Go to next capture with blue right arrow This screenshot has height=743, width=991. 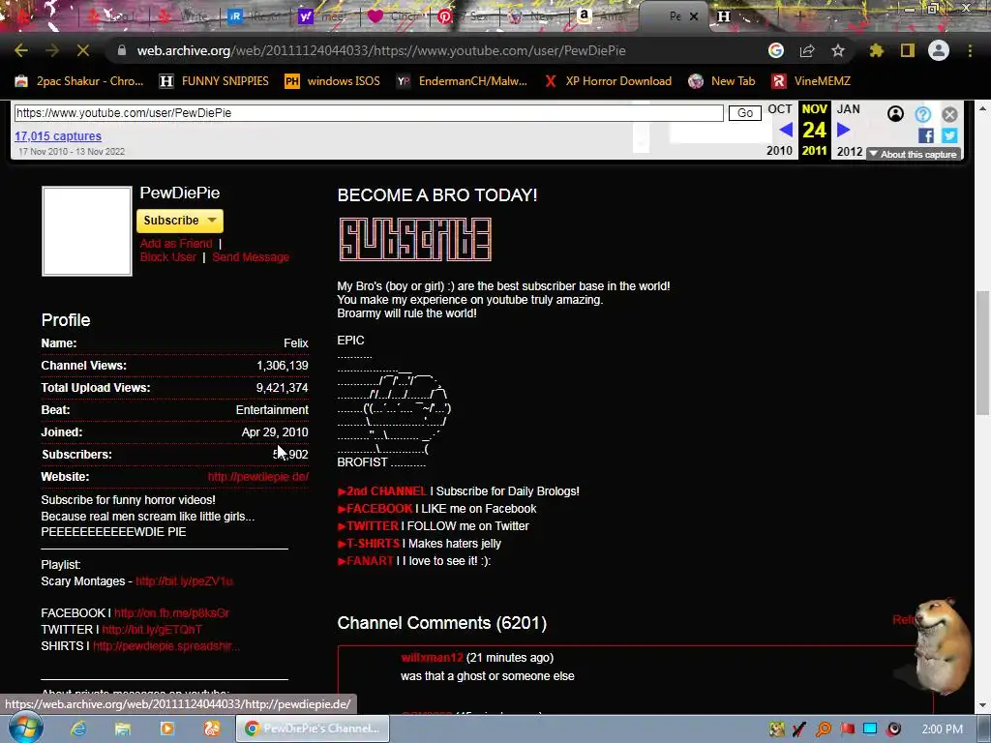(x=844, y=131)
